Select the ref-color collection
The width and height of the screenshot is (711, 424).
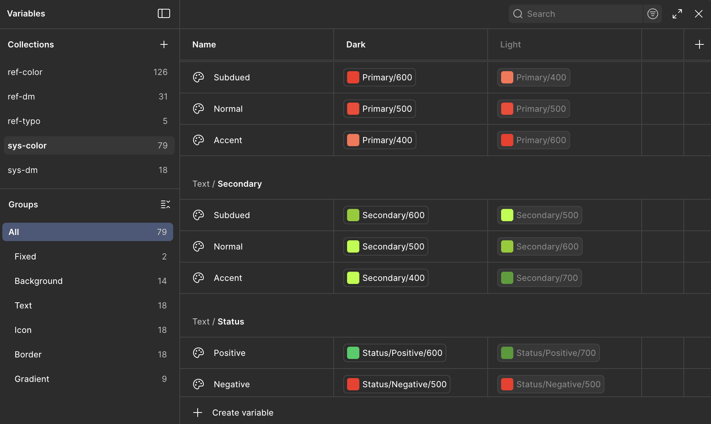[89, 72]
